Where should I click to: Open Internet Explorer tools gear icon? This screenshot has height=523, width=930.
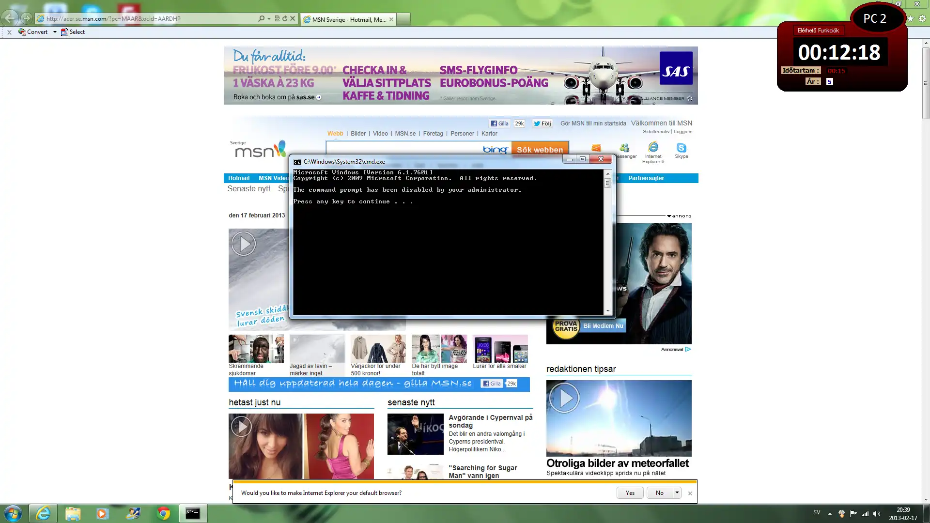coord(922,18)
